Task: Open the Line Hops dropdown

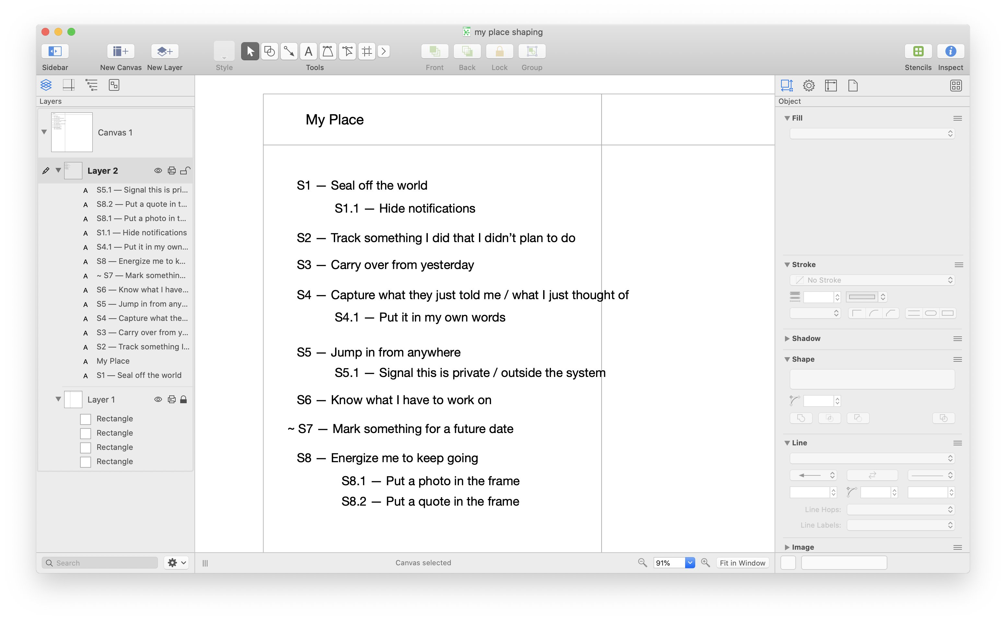Action: (x=900, y=509)
